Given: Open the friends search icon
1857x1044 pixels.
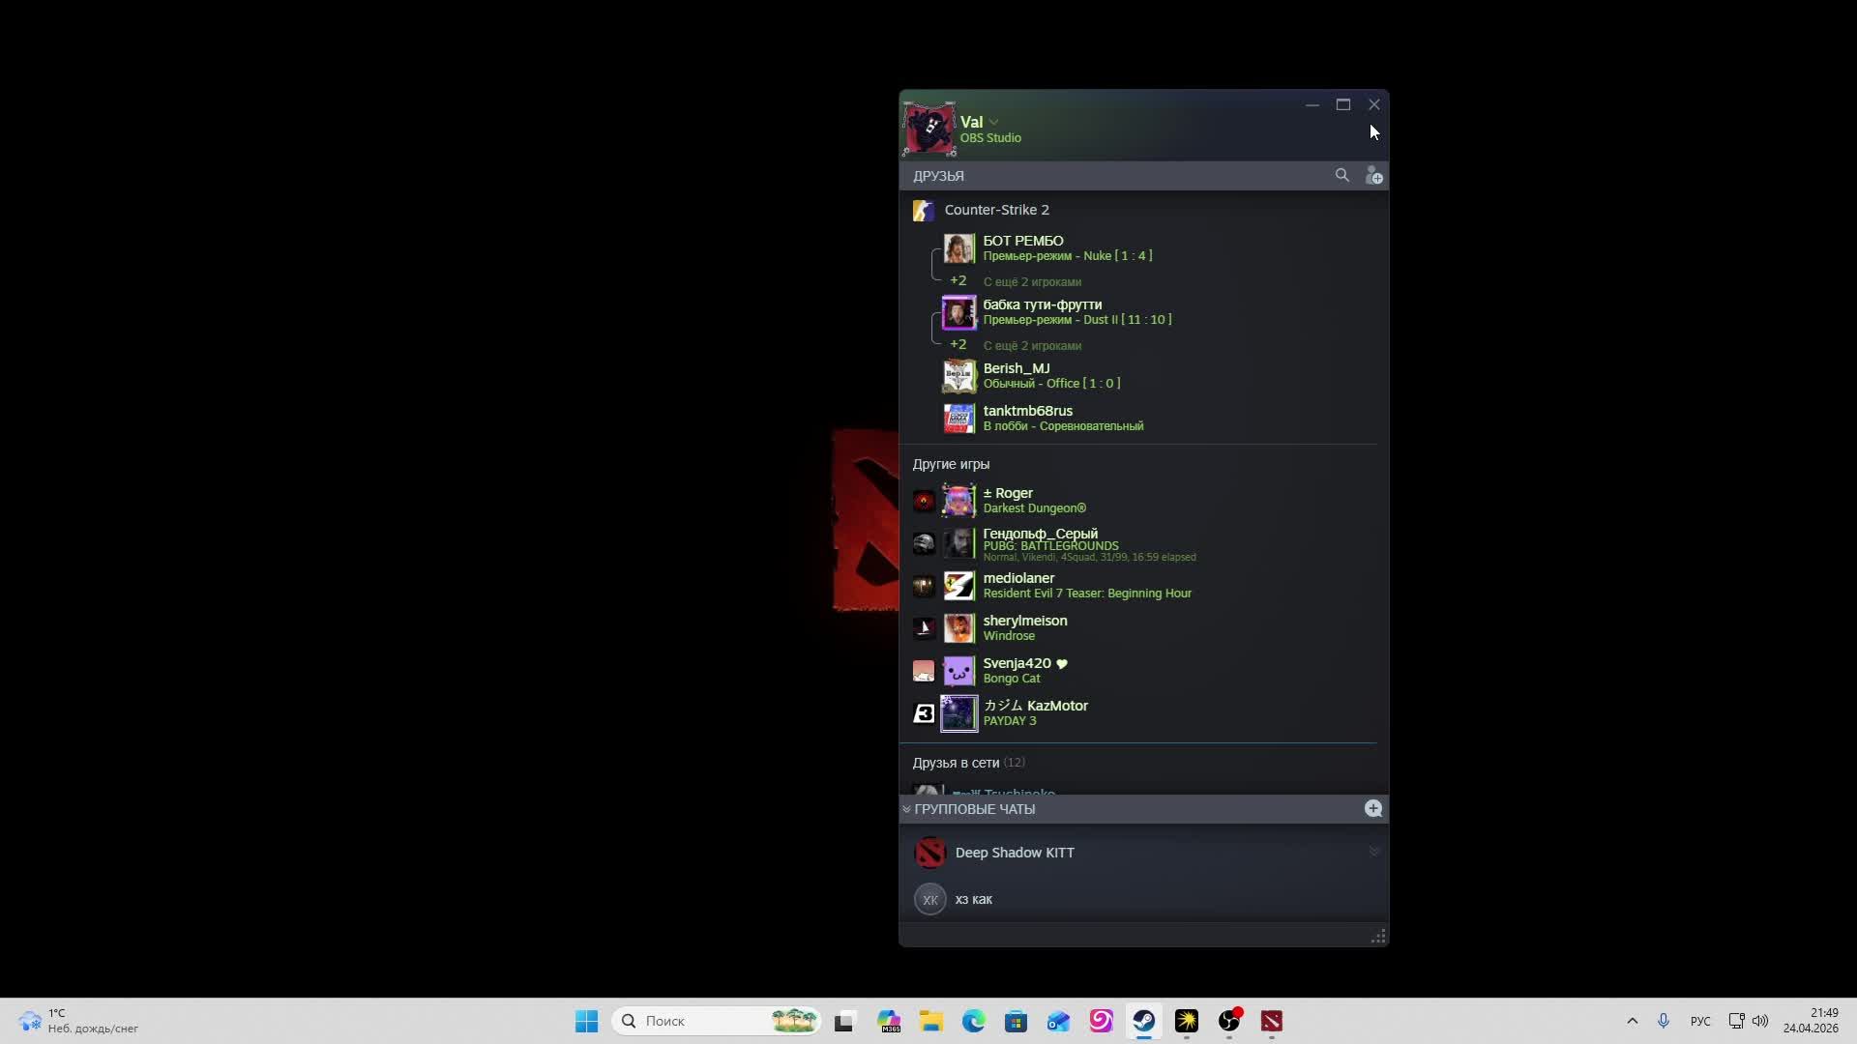Looking at the screenshot, I should 1341,175.
